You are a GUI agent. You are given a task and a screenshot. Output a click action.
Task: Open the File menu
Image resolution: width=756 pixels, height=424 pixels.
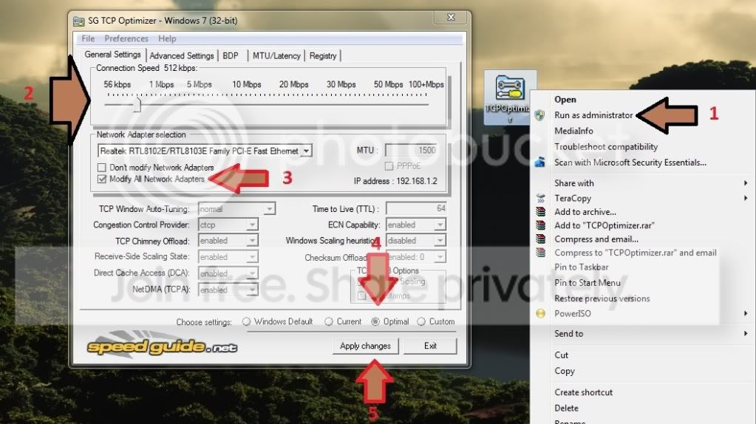click(x=88, y=38)
